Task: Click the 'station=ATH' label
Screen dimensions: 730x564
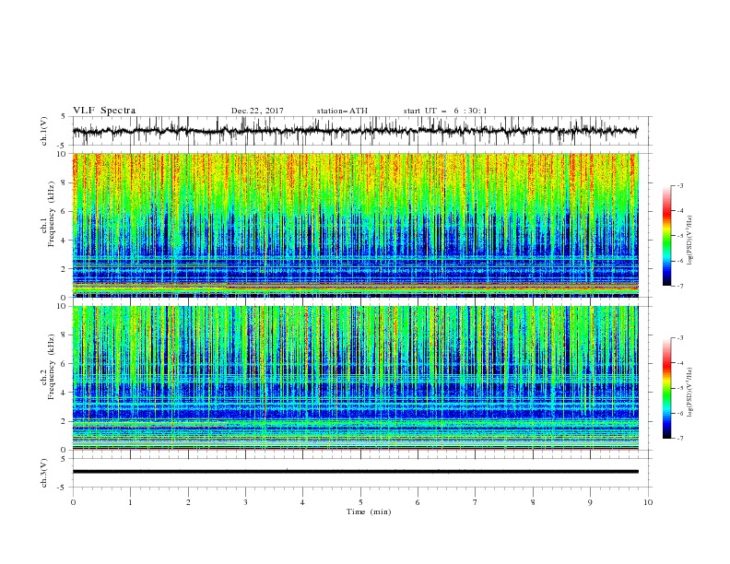Action: (x=342, y=111)
